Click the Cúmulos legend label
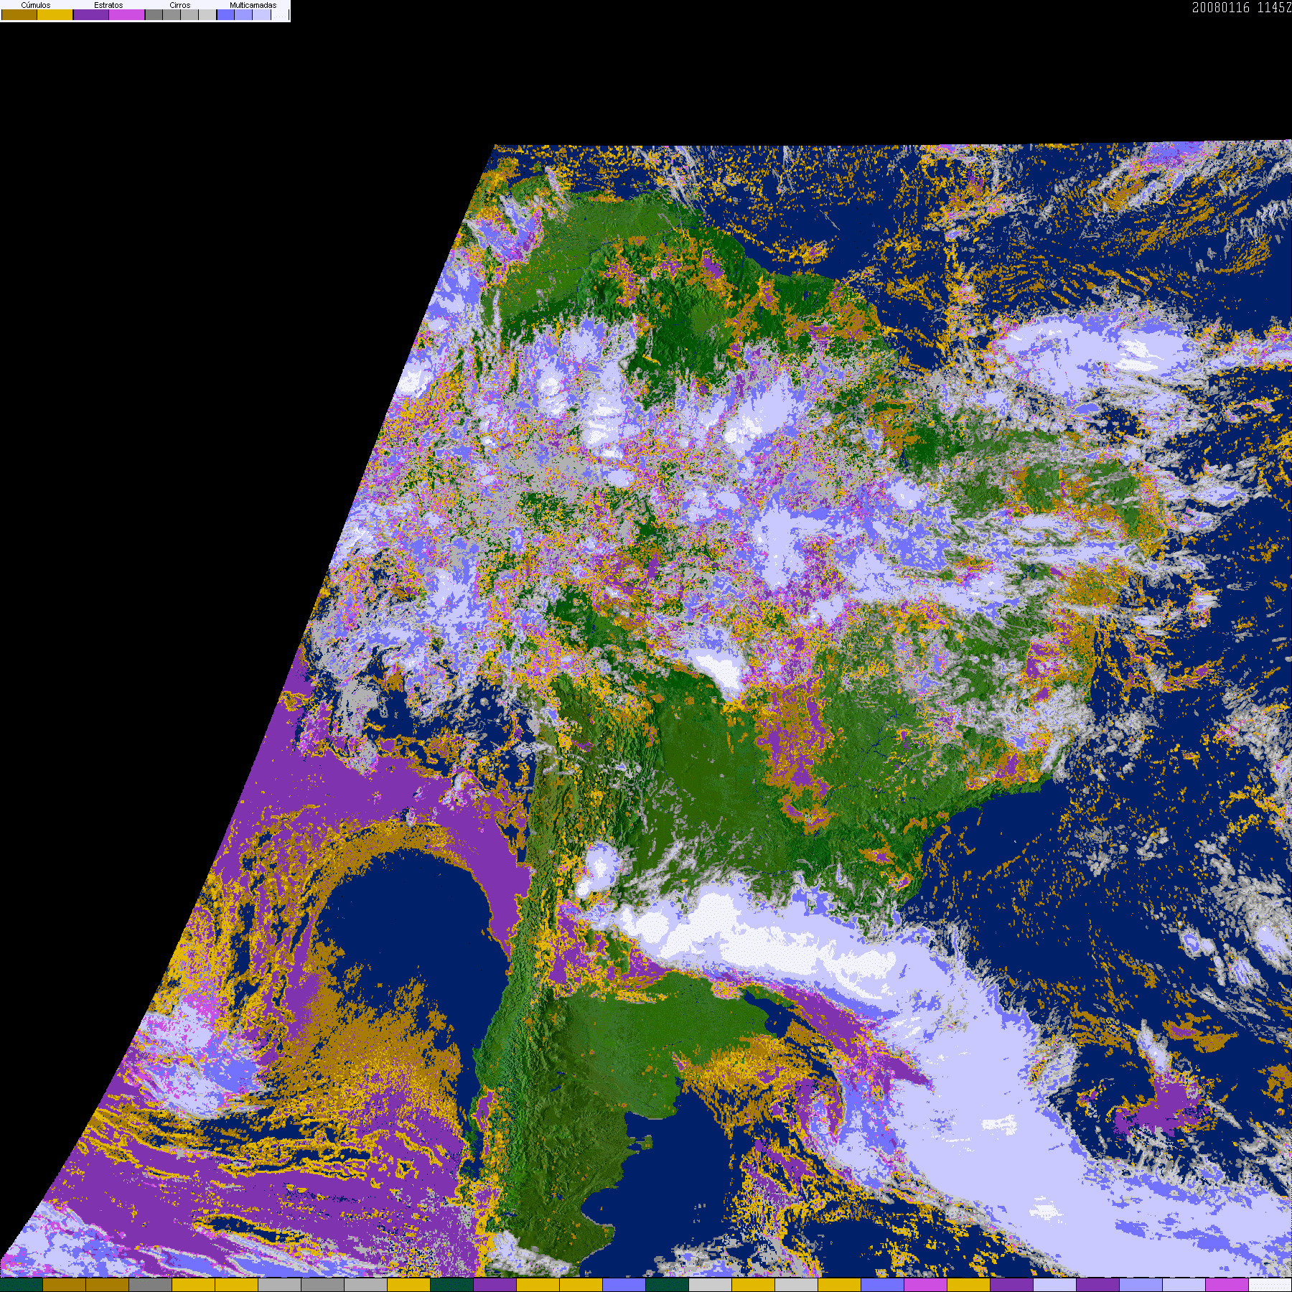1292x1292 pixels. (x=36, y=5)
